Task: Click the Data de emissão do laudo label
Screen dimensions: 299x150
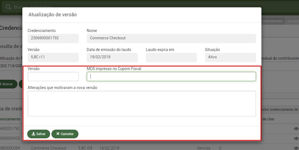Action: coord(109,50)
